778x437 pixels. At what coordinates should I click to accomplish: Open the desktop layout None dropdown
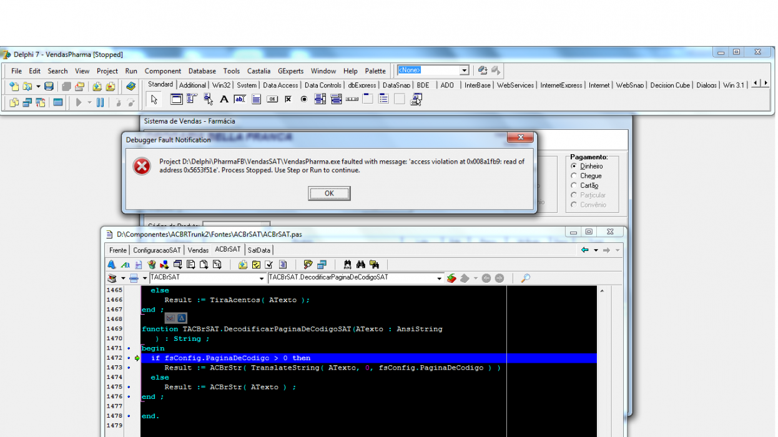(464, 71)
